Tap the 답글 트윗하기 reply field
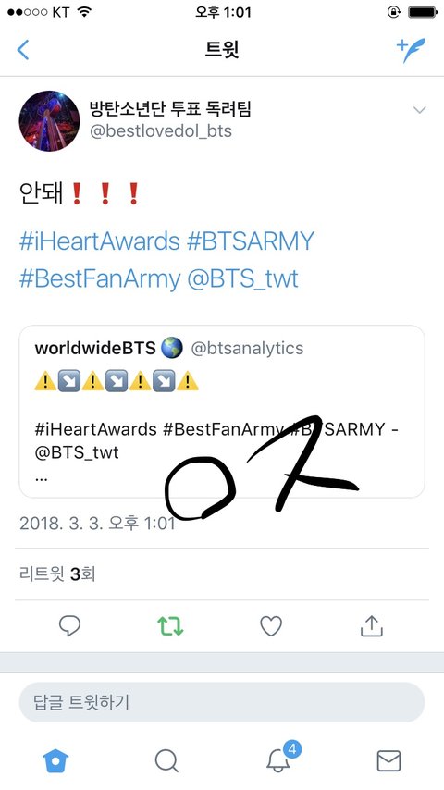This screenshot has height=790, width=444. (x=222, y=702)
